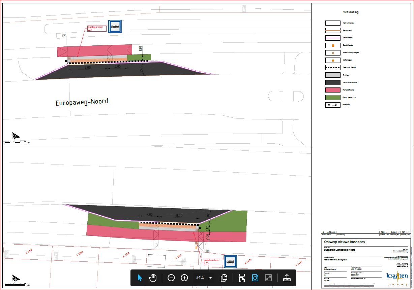Click the lower blue bus stop sign
Screen dimensions: 414x290
231,261
